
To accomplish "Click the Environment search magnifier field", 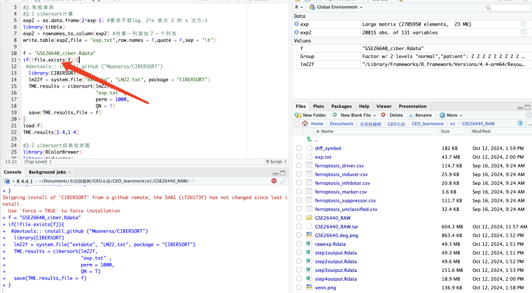I will [507, 7].
